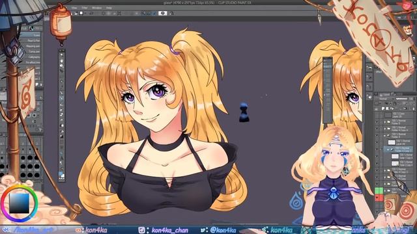The height and width of the screenshot is (234, 417).
Task: Adjust the layer opacity slider
Action: tap(401, 99)
